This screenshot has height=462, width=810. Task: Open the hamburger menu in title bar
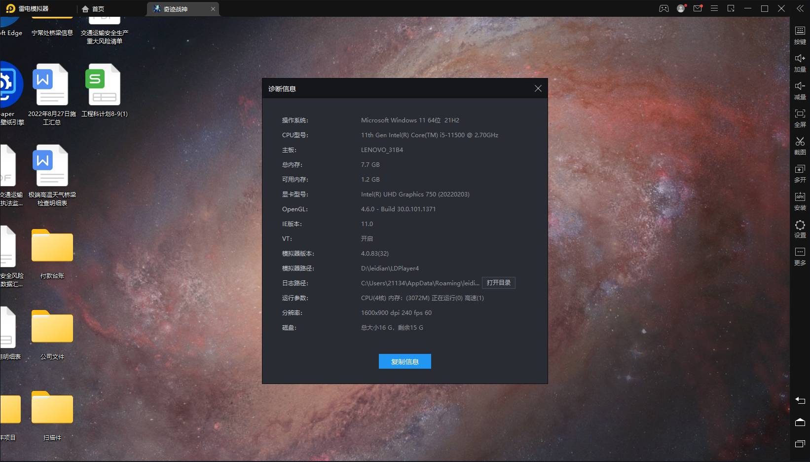pyautogui.click(x=714, y=8)
